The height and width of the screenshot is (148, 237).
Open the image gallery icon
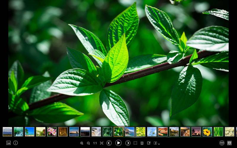[9, 143]
